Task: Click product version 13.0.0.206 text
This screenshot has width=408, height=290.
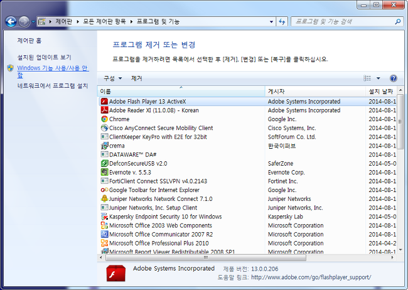Action: point(265,269)
